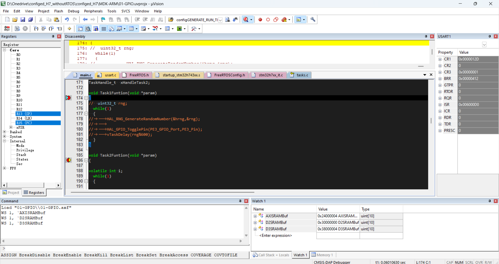Click the New file icon

pyautogui.click(x=7, y=19)
